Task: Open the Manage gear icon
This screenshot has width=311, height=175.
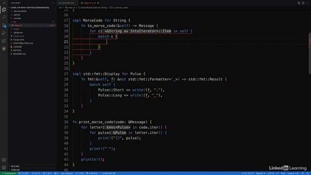Action: 4,167
